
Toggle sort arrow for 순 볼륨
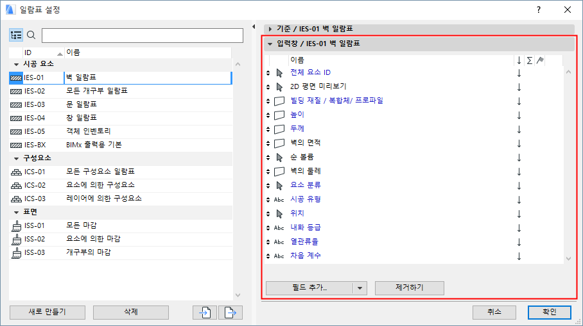click(519, 158)
